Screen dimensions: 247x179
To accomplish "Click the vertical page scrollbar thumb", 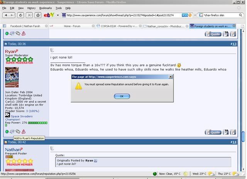I will (x=243, y=136).
